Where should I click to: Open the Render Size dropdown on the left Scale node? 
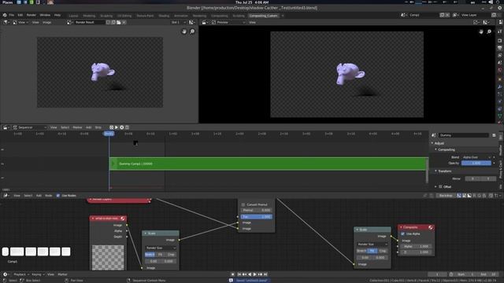pyautogui.click(x=161, y=248)
